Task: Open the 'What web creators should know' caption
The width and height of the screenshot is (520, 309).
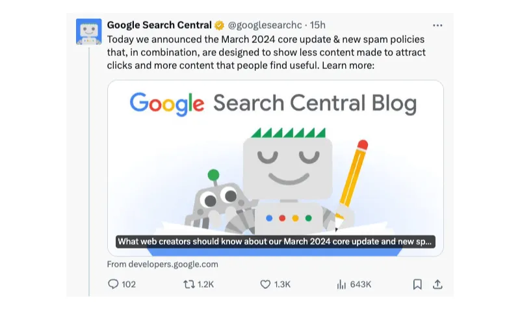Action: 276,242
